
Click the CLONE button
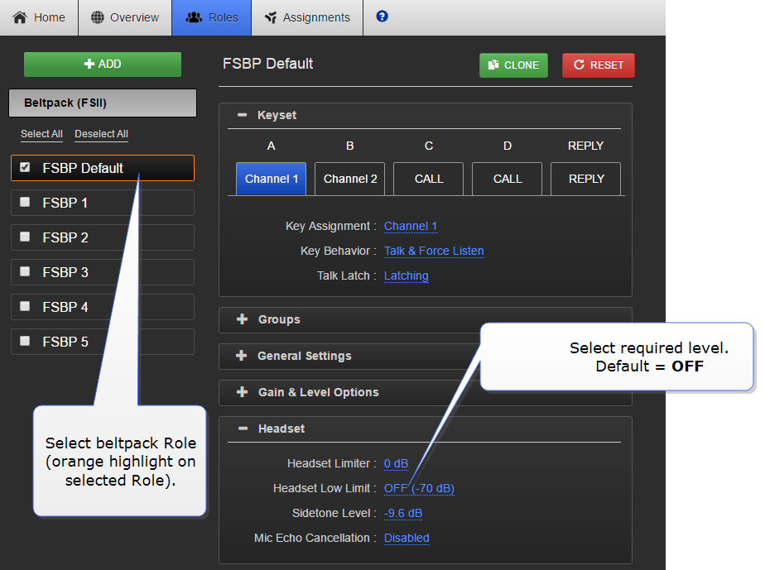coord(514,65)
